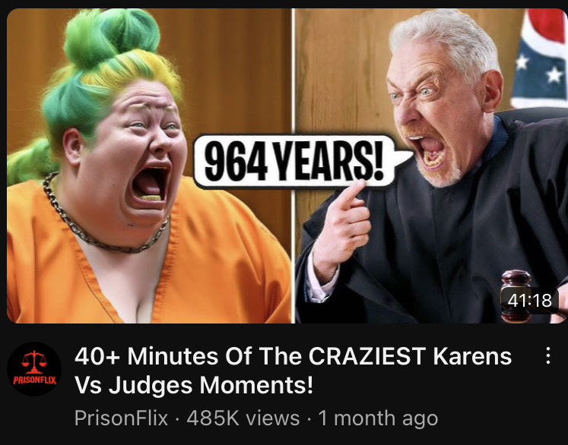Click the 485K views text
568x445 pixels.
(243, 418)
